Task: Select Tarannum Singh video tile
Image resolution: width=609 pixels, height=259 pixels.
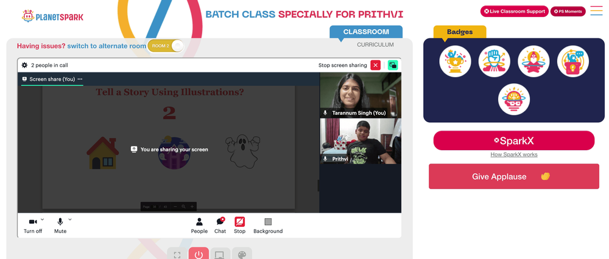Action: (x=360, y=95)
